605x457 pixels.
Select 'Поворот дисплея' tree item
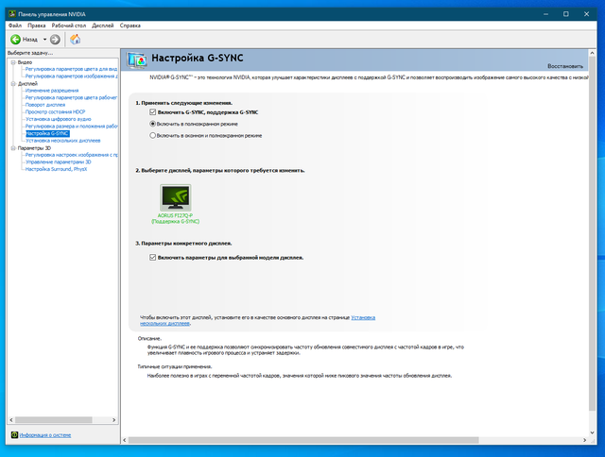[x=45, y=105]
